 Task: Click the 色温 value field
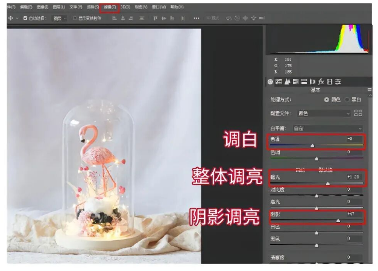coord(354,139)
